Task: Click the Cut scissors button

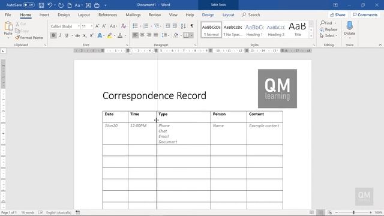Action: 21,24
